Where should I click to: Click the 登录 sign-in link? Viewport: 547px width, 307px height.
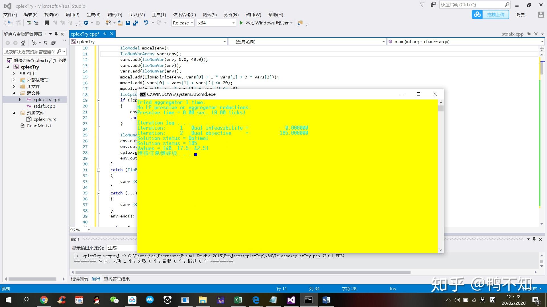pyautogui.click(x=521, y=15)
